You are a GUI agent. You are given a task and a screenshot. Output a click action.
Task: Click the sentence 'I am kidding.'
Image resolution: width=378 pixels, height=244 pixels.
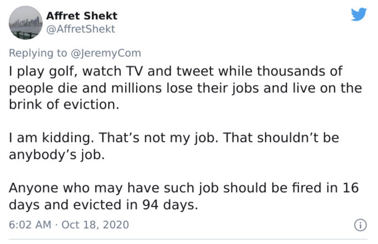(51, 137)
